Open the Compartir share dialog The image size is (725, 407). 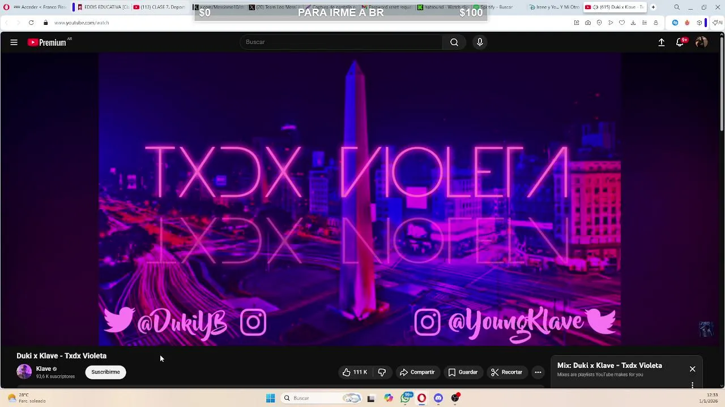(417, 372)
